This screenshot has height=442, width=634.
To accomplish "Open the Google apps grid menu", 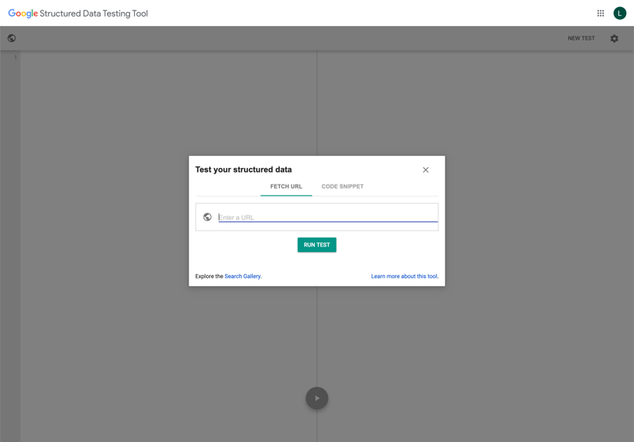I will point(601,13).
